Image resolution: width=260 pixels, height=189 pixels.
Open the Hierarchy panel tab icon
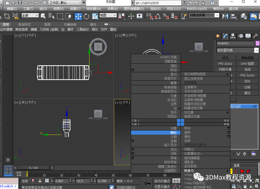(x=233, y=36)
